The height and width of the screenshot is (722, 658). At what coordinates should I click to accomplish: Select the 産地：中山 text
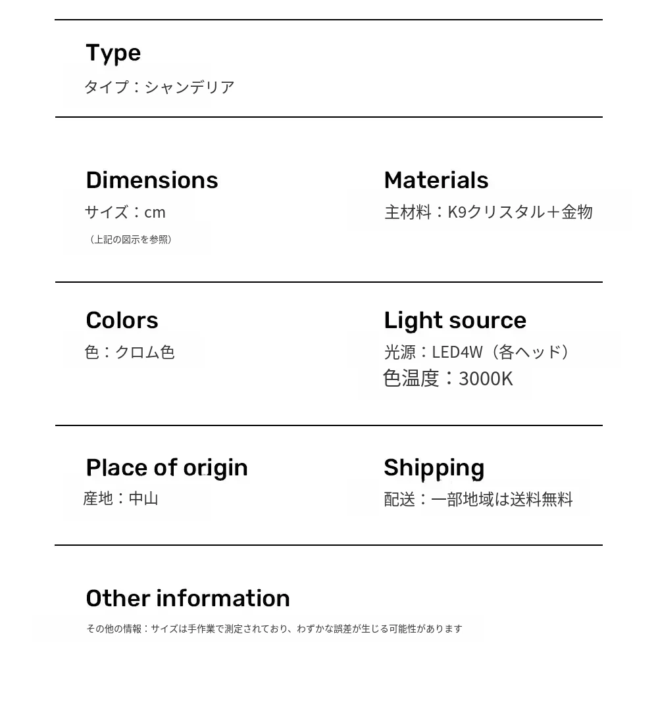121,498
